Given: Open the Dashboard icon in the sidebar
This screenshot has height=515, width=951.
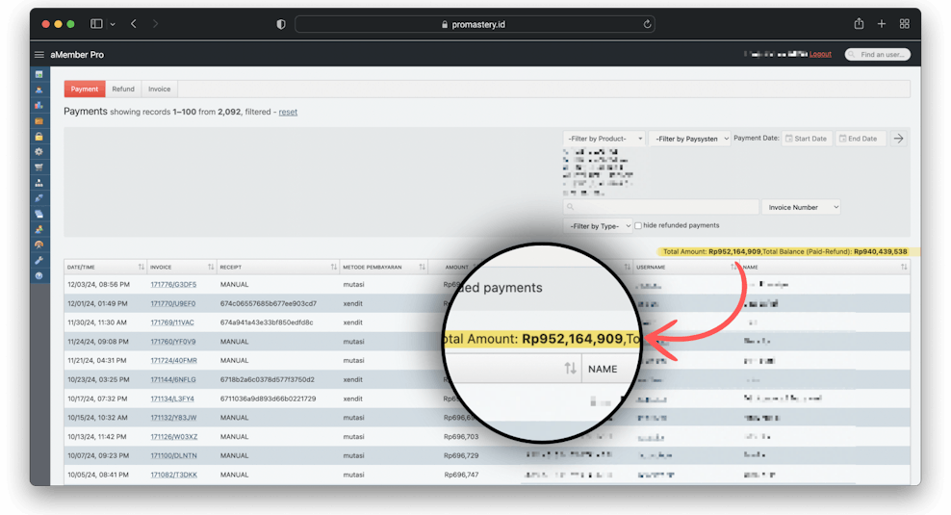Looking at the screenshot, I should [39, 74].
